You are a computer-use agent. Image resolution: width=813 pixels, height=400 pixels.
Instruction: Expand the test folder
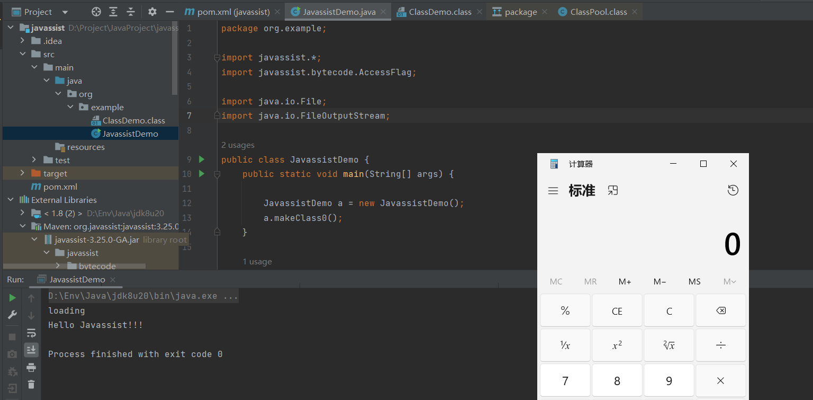[34, 160]
